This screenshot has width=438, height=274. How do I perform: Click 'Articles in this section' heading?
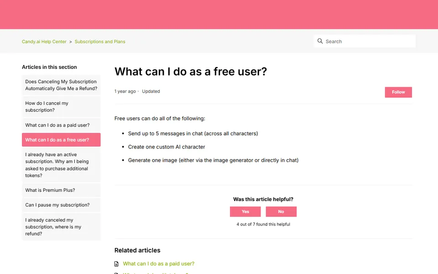(49, 67)
